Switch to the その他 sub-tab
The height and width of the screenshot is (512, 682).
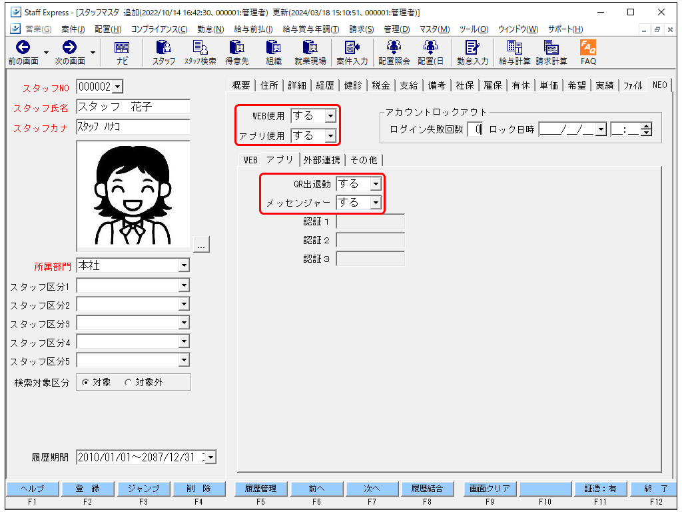[x=364, y=160]
